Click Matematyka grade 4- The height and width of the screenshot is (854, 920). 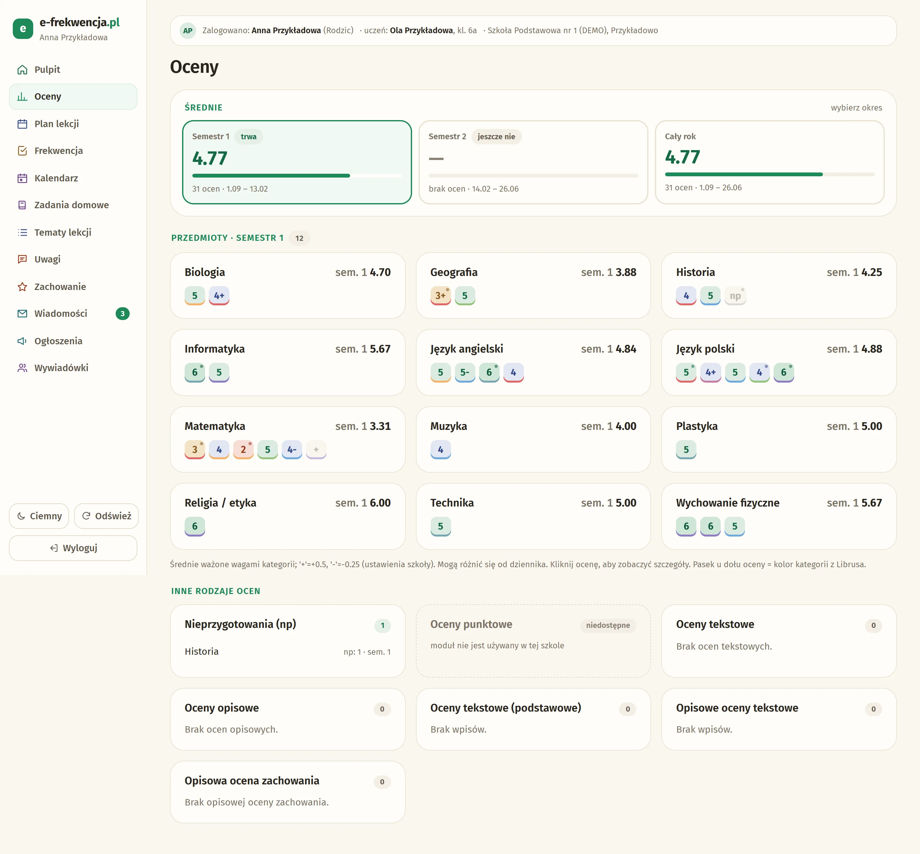coord(292,450)
